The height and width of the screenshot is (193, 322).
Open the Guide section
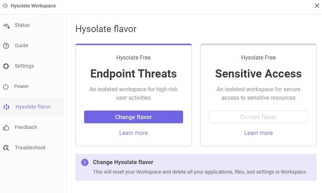pos(21,45)
